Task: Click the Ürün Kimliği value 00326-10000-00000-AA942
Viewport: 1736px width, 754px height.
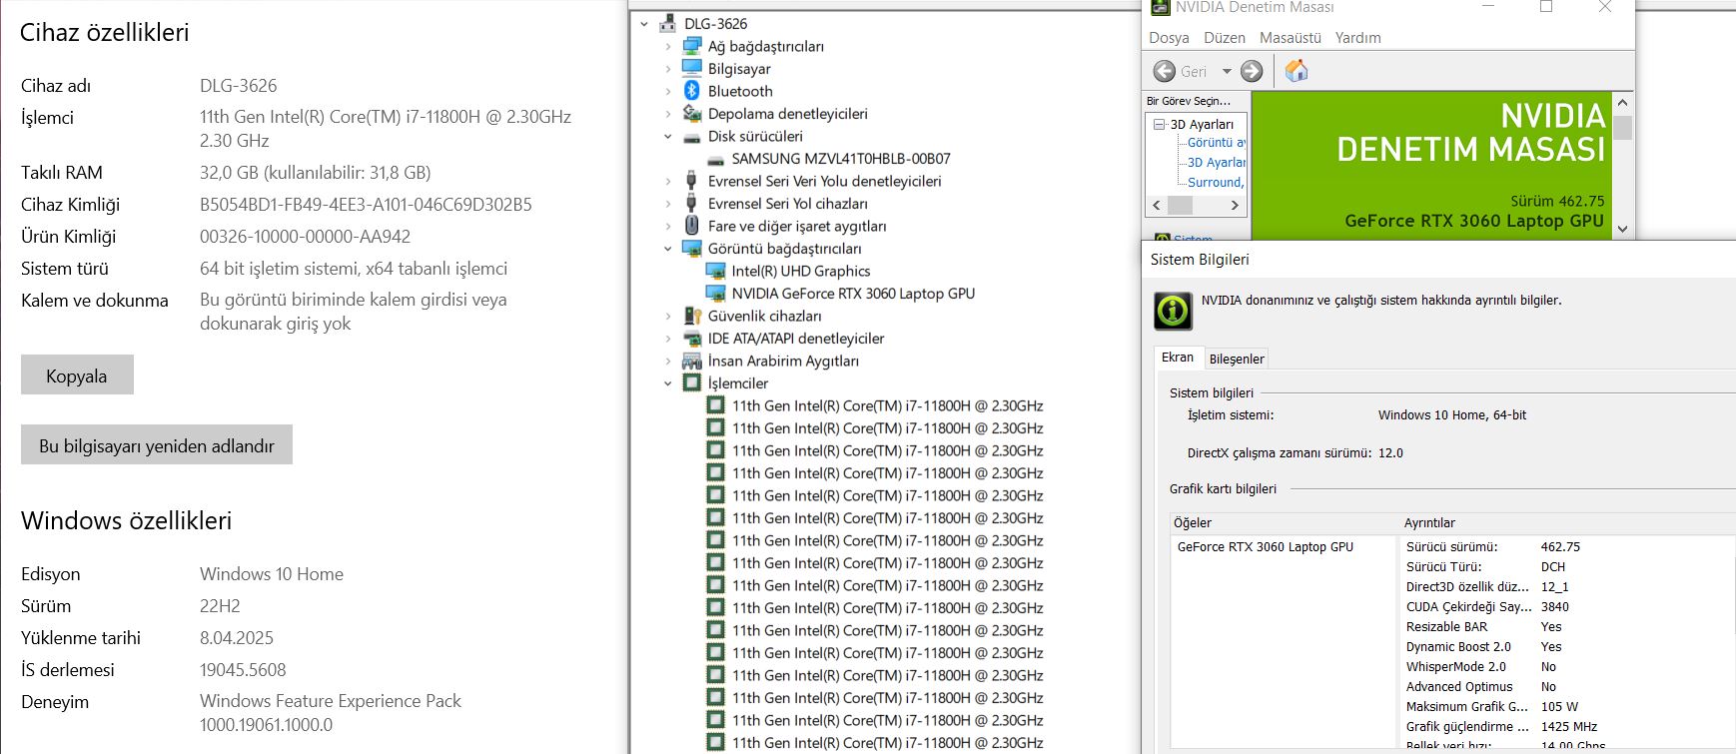Action: pyautogui.click(x=305, y=237)
